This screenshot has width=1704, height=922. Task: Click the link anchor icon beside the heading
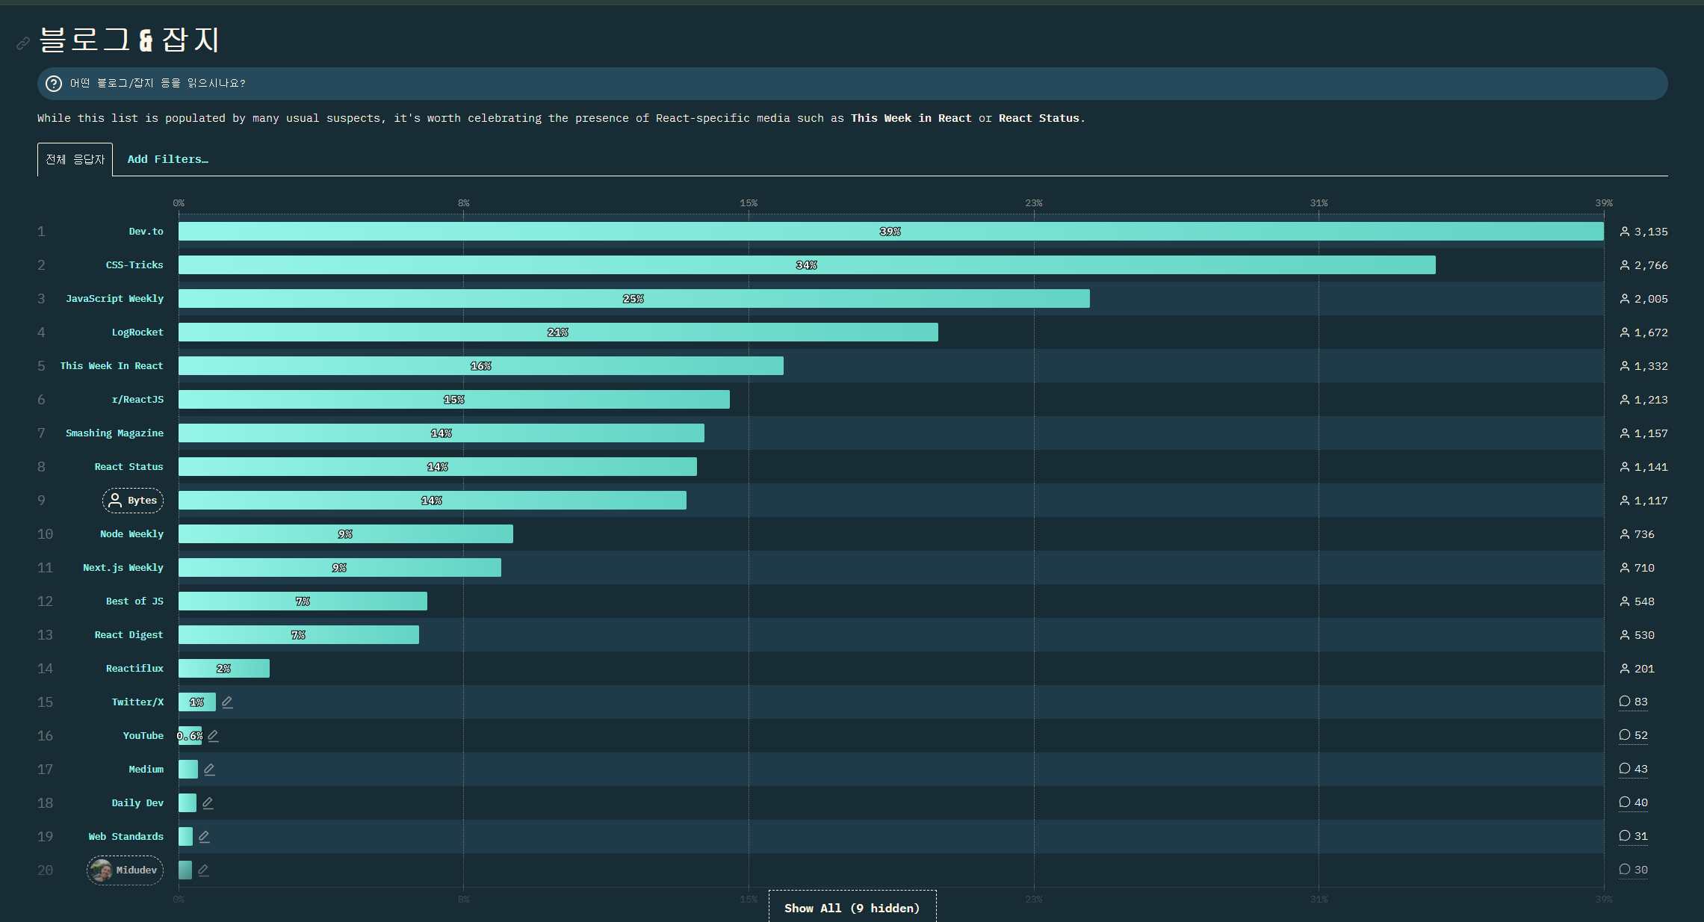point(23,43)
